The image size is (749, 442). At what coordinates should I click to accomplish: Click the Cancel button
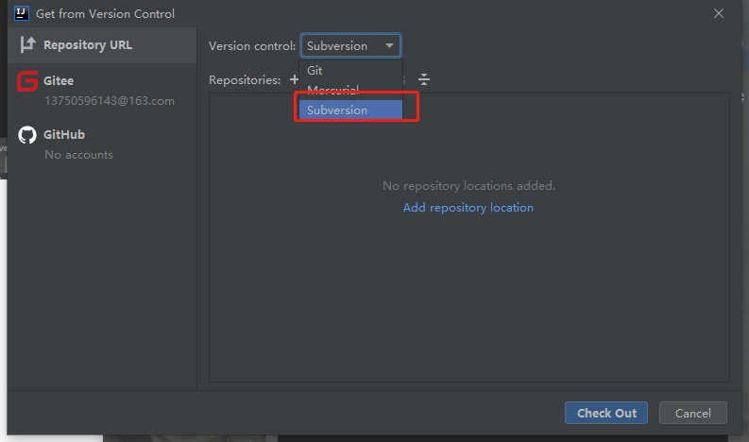692,413
